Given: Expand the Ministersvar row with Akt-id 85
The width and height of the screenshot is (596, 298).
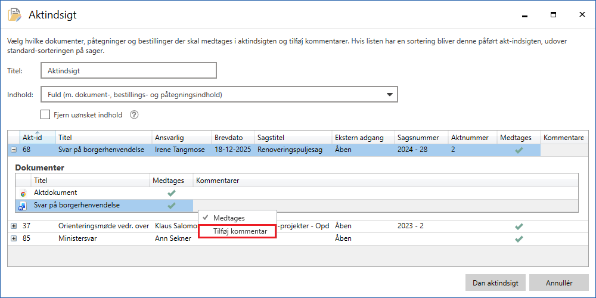Looking at the screenshot, I should pyautogui.click(x=14, y=238).
